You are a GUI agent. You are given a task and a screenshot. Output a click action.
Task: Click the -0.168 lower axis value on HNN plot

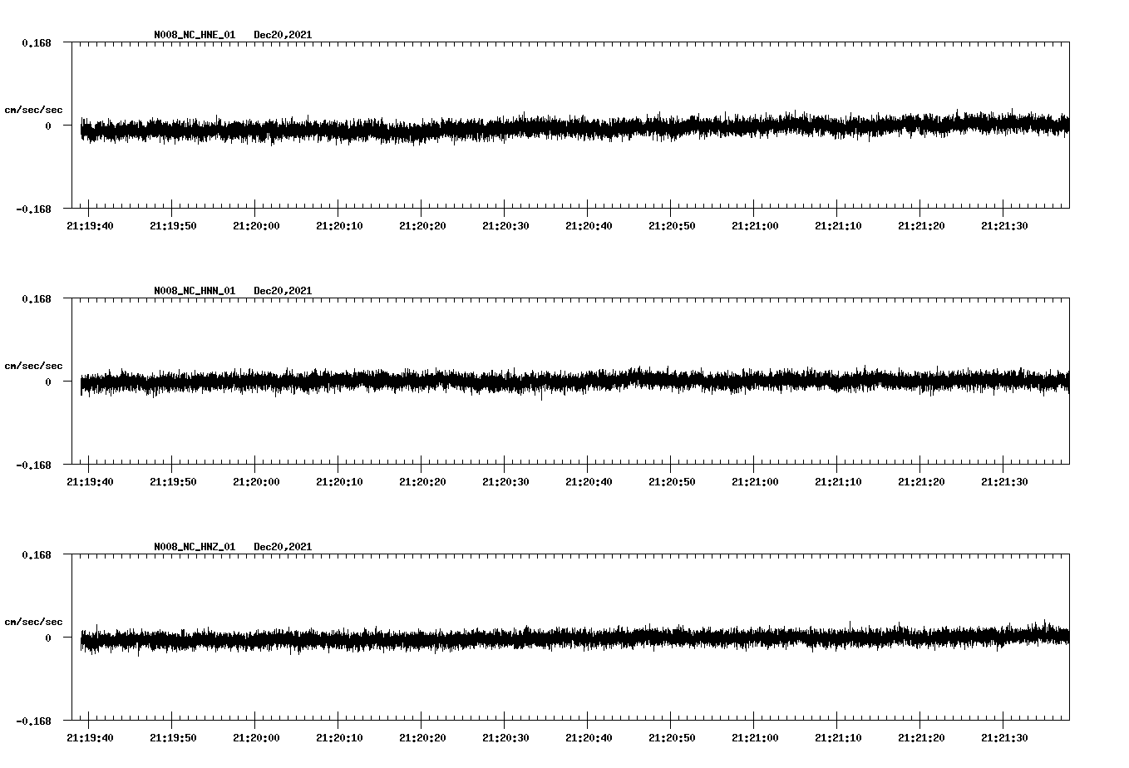33,465
